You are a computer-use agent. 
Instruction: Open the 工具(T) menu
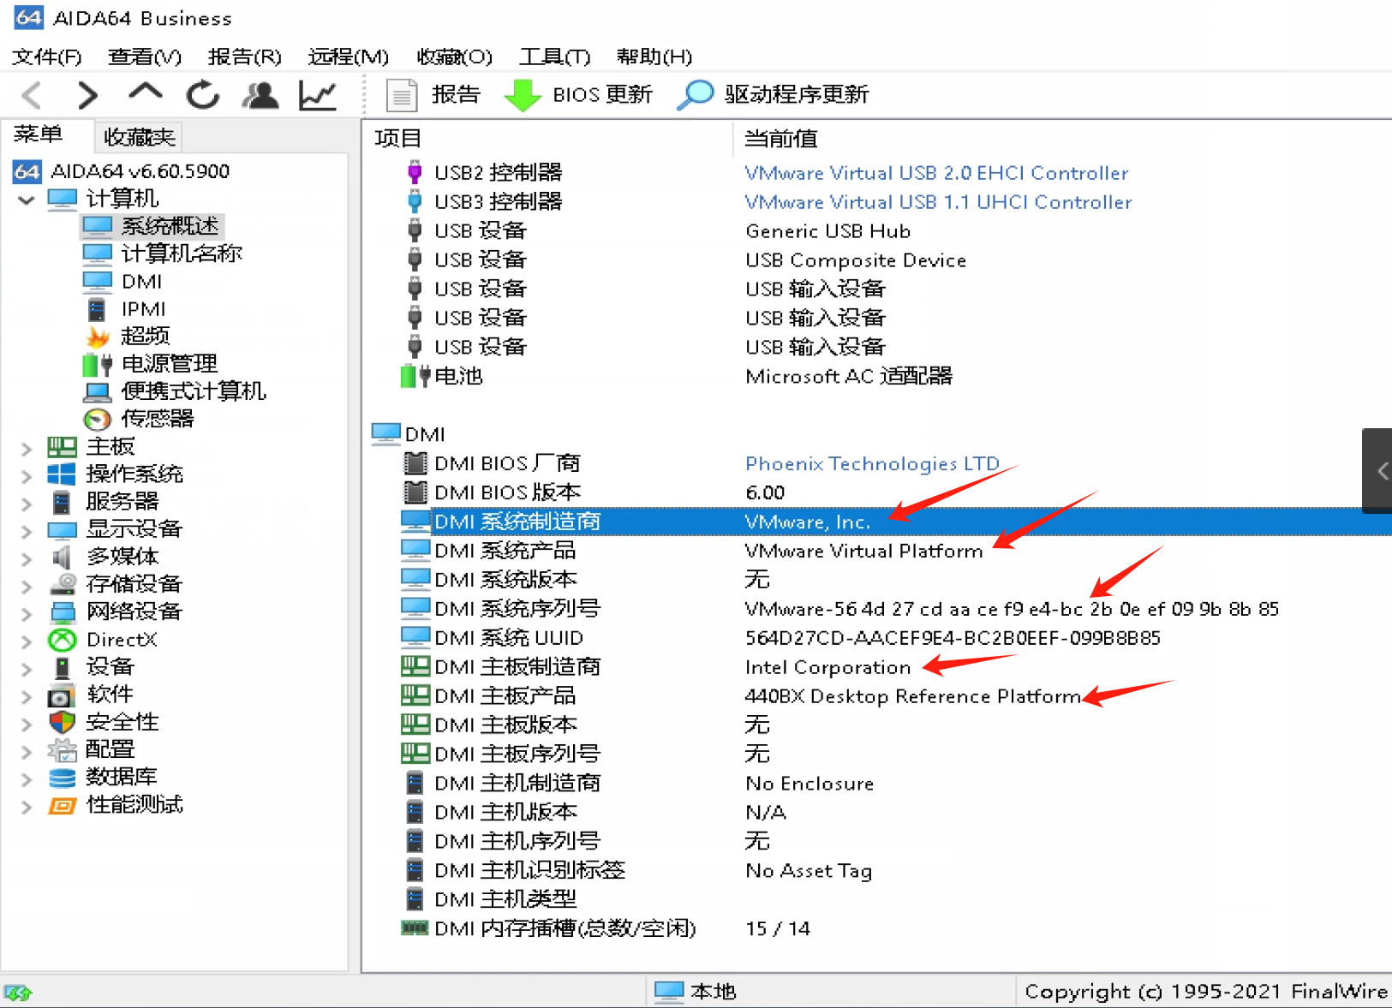point(554,57)
